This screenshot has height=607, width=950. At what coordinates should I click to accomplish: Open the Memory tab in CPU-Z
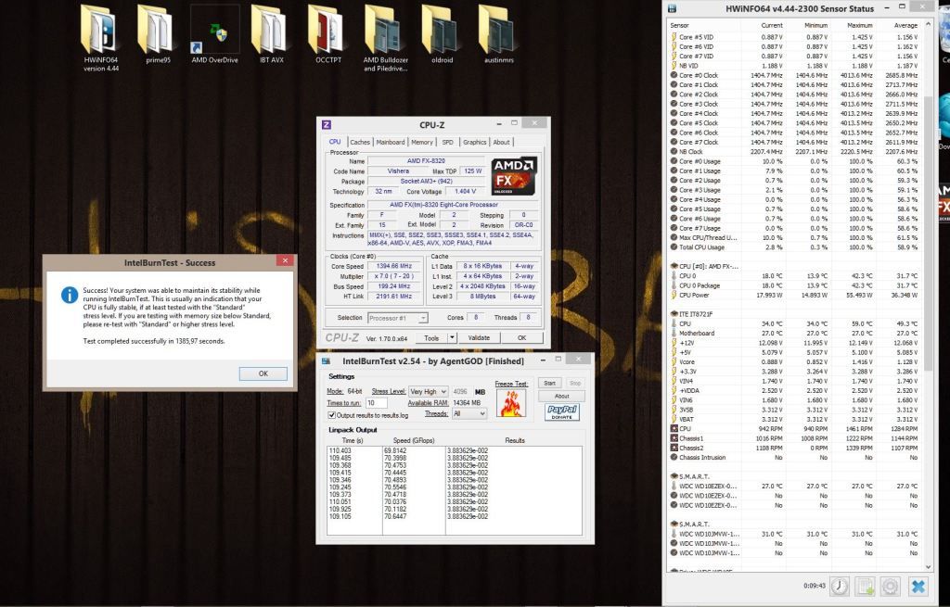coord(422,142)
